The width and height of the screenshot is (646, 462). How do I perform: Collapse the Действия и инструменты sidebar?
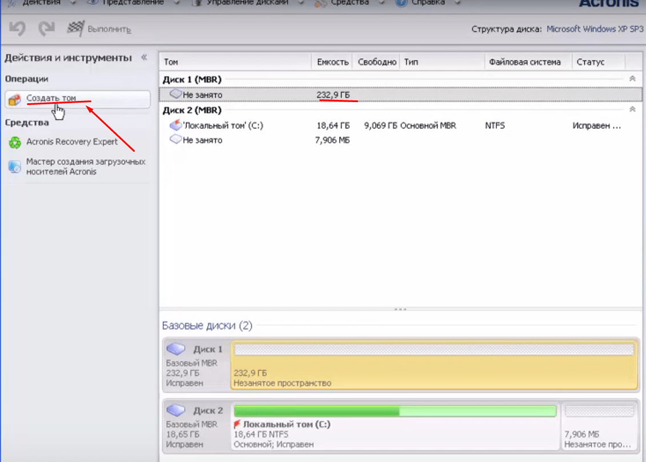click(144, 58)
